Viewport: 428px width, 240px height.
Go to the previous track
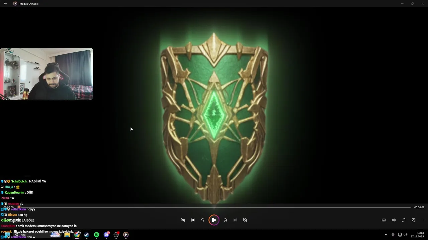(x=193, y=220)
